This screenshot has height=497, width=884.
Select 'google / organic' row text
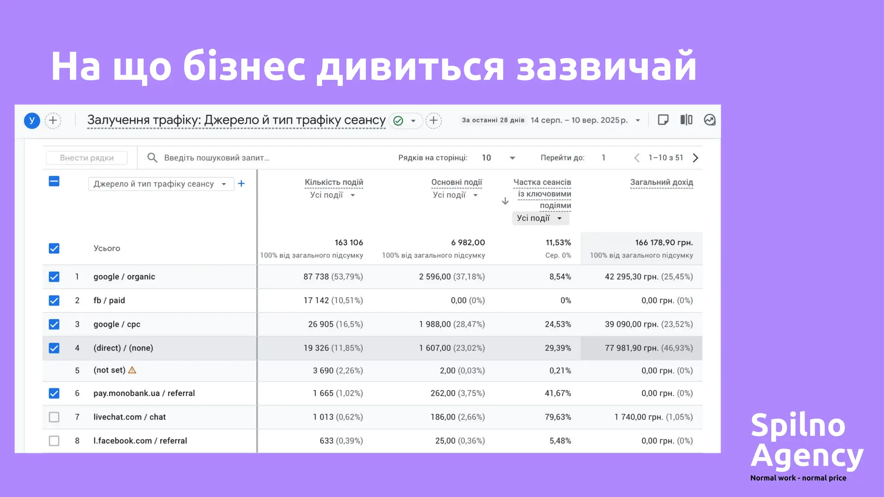(x=124, y=277)
